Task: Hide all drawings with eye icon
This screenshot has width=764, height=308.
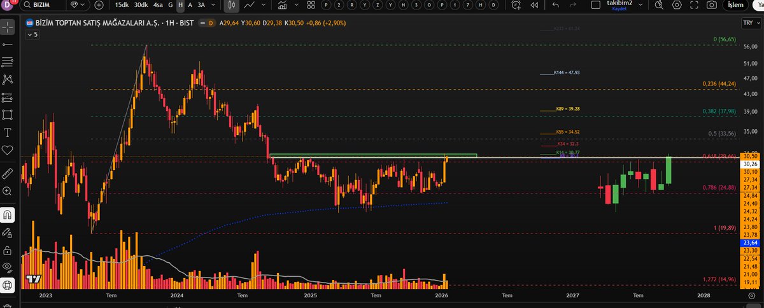Action: (x=8, y=267)
